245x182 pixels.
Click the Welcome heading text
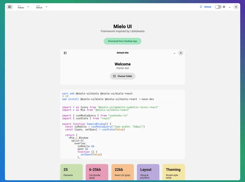click(123, 64)
